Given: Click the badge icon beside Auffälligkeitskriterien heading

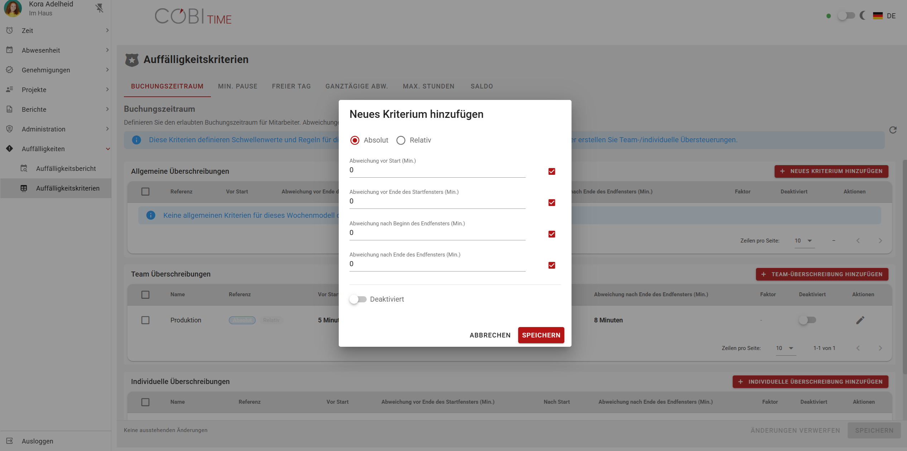Looking at the screenshot, I should coord(132,60).
